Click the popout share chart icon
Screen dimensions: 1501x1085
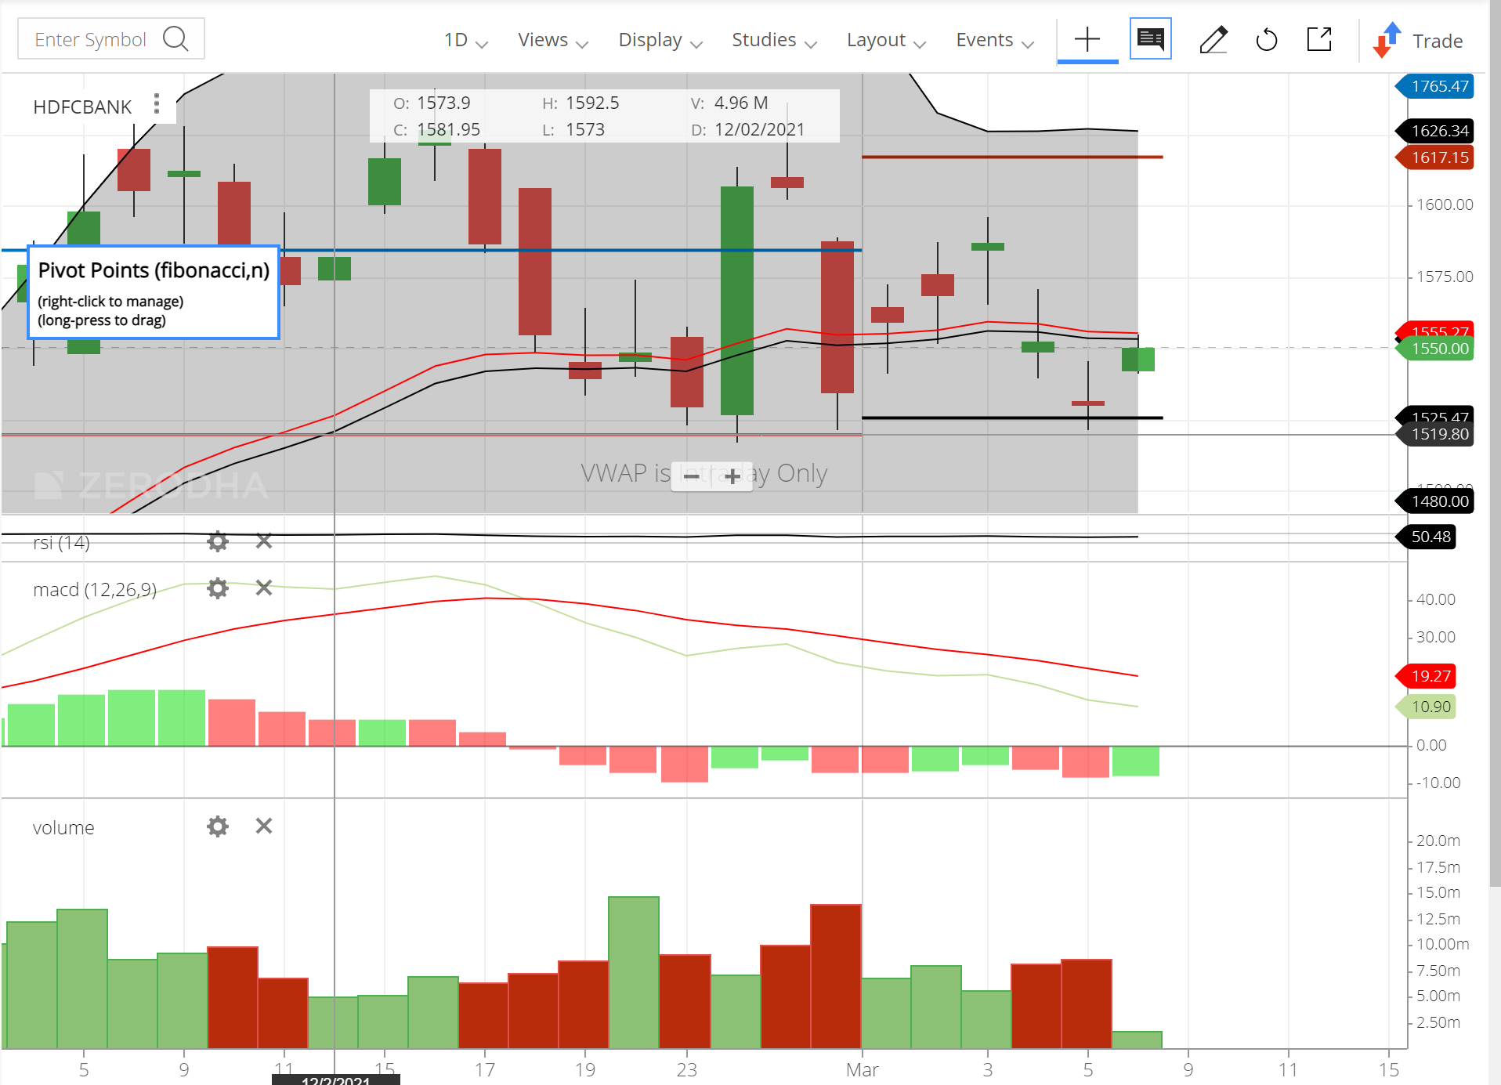click(1319, 39)
